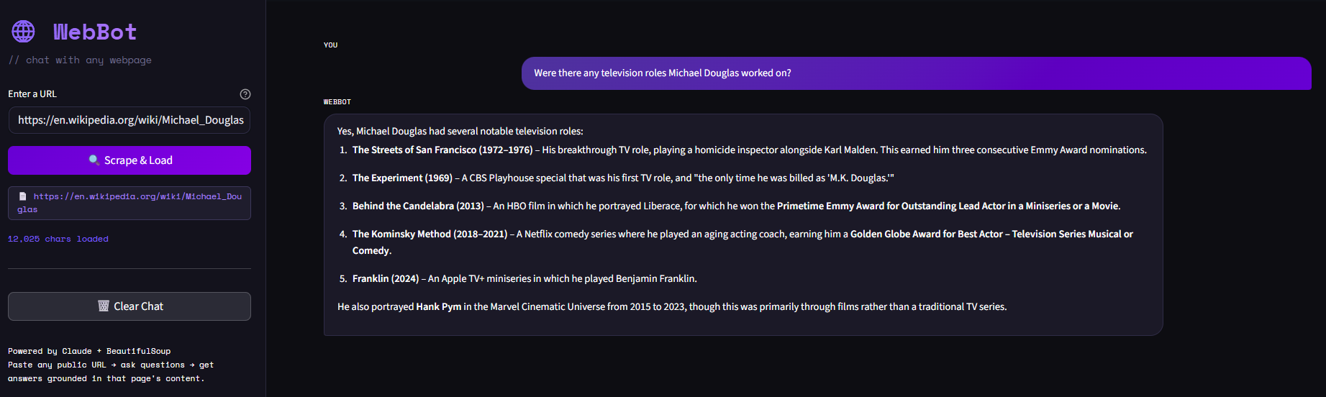Clear the conversation with Clear Chat
The height and width of the screenshot is (397, 1326).
[x=130, y=306]
